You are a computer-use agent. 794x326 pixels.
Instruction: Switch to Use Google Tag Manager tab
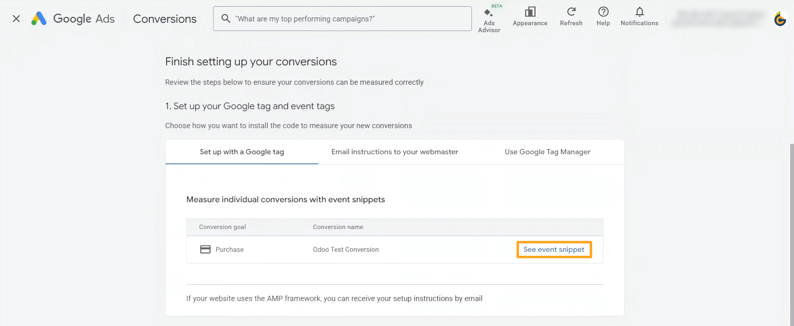click(x=548, y=152)
